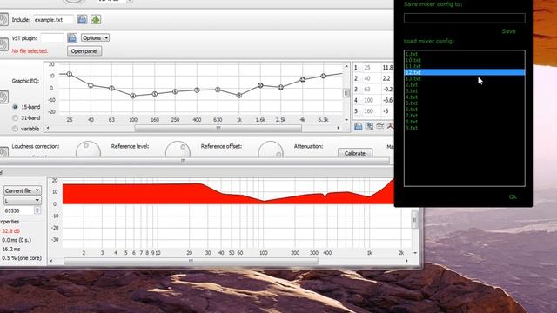Click EQ band point 9 at 1k
The image size is (557, 313).
(239, 95)
